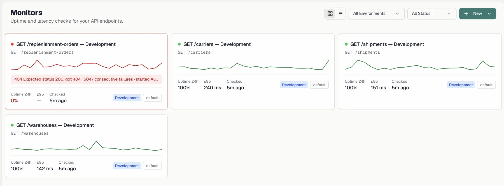Expand the chevron beside New button
The image size is (504, 186).
(x=489, y=13)
